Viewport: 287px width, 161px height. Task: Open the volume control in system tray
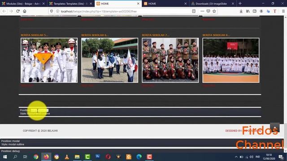pyautogui.click(x=252, y=157)
